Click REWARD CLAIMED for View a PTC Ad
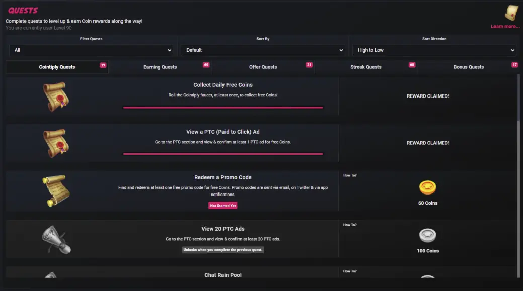 (x=427, y=143)
